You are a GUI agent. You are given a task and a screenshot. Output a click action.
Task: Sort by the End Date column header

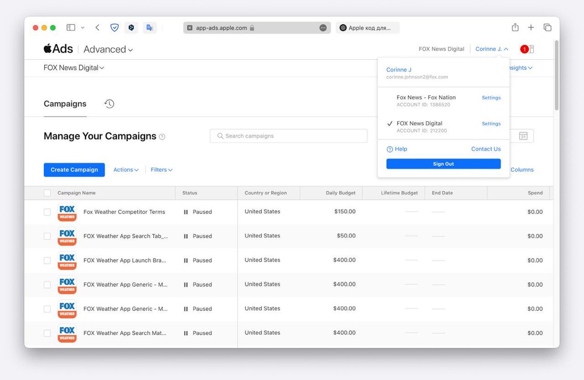point(442,193)
